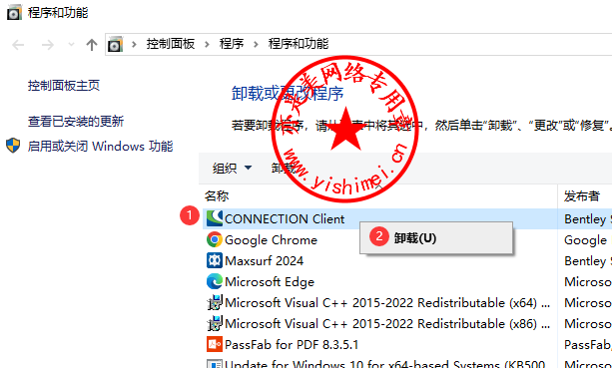612x368 pixels.
Task: Go forward with the forward arrow
Action: pyautogui.click(x=47, y=45)
